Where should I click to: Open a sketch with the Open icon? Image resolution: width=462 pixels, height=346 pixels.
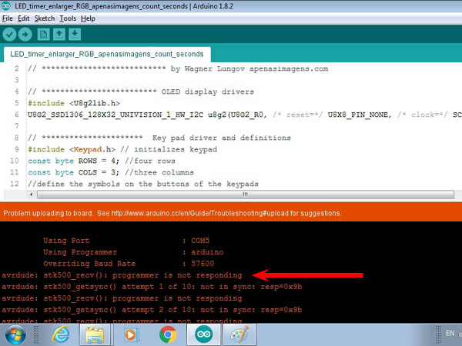(x=59, y=35)
